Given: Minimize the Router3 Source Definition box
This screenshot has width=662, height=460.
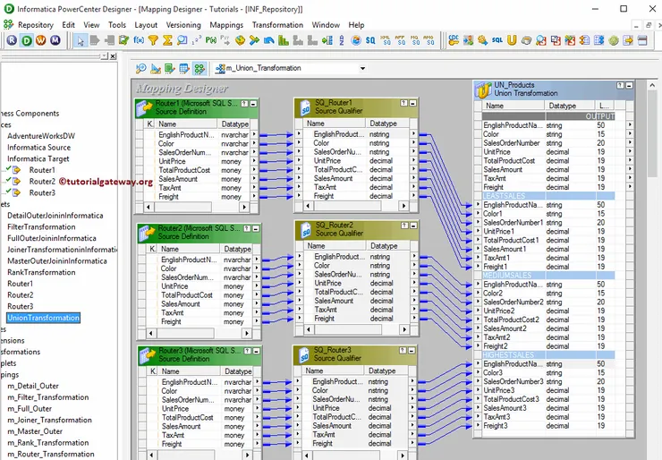Looking at the screenshot, I should pyautogui.click(x=256, y=351).
